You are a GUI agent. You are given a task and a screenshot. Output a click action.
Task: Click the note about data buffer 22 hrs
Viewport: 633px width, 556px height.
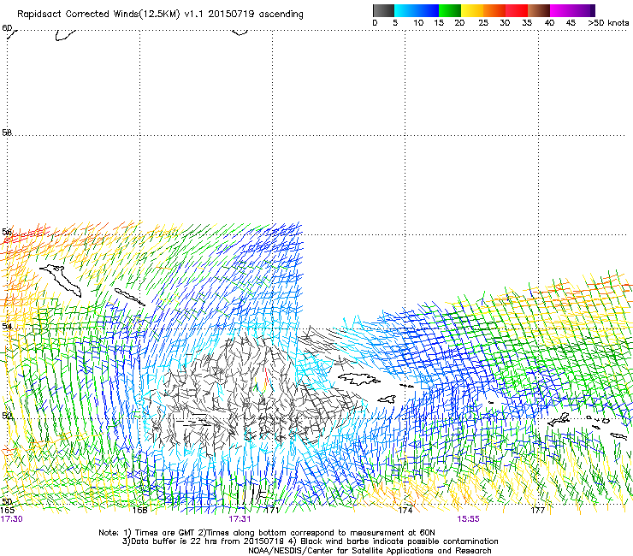[310, 541]
